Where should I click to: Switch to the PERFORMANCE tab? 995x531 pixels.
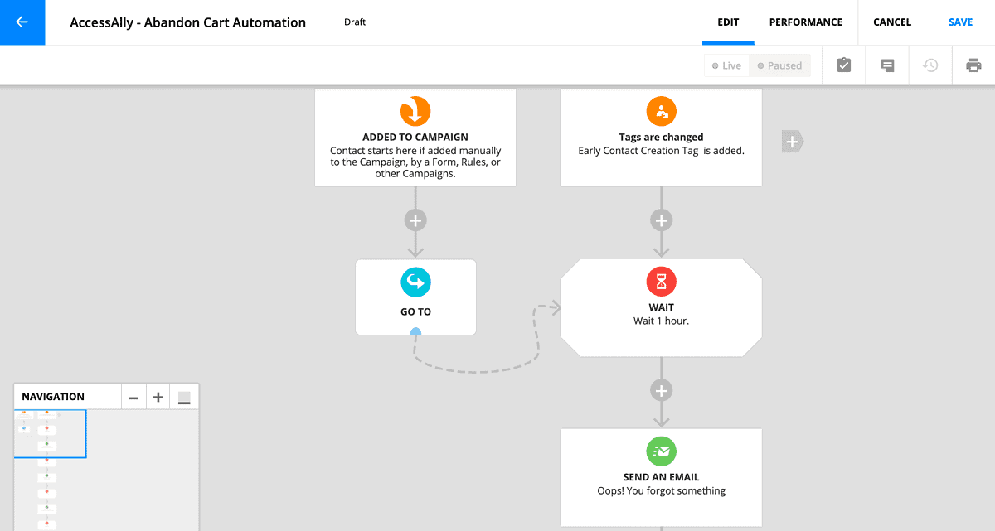[805, 22]
